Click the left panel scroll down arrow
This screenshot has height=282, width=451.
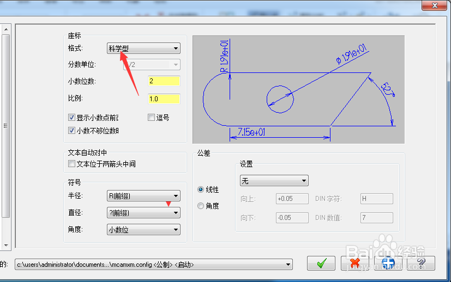(6, 246)
